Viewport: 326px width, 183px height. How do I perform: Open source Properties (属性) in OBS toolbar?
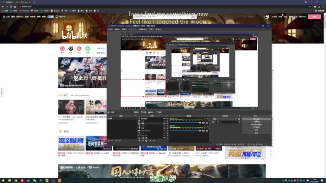pyautogui.click(x=137, y=112)
